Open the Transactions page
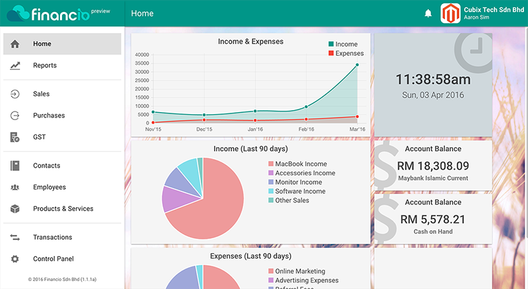 pyautogui.click(x=62, y=238)
